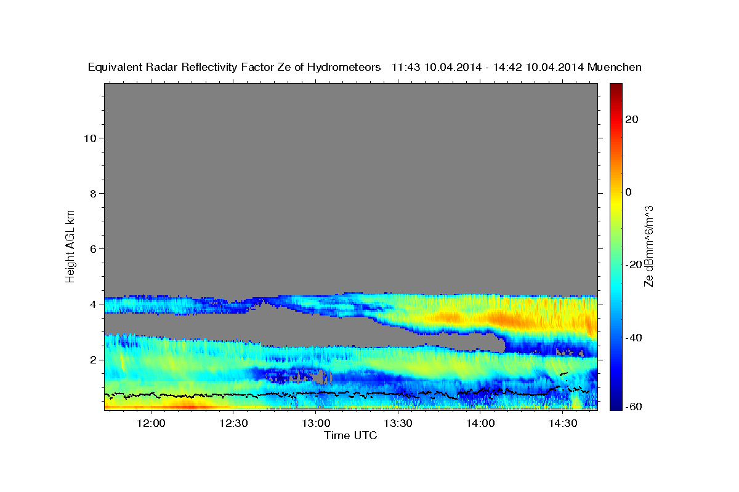Screen dimensions: 739x492
Task: Click the 'Ze dBmm^6/m^3' colorbar unit label
Action: pyautogui.click(x=649, y=245)
